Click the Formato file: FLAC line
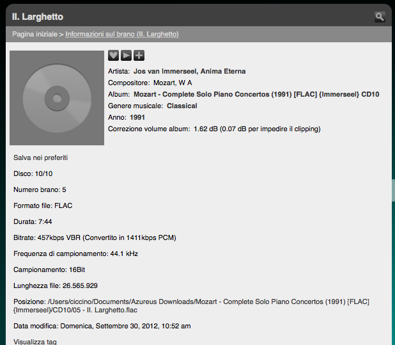This screenshot has height=345, width=395. pyautogui.click(x=43, y=206)
